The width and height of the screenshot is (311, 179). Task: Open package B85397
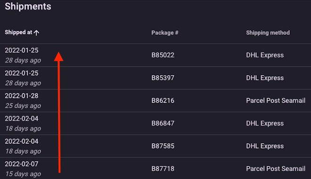pos(163,78)
